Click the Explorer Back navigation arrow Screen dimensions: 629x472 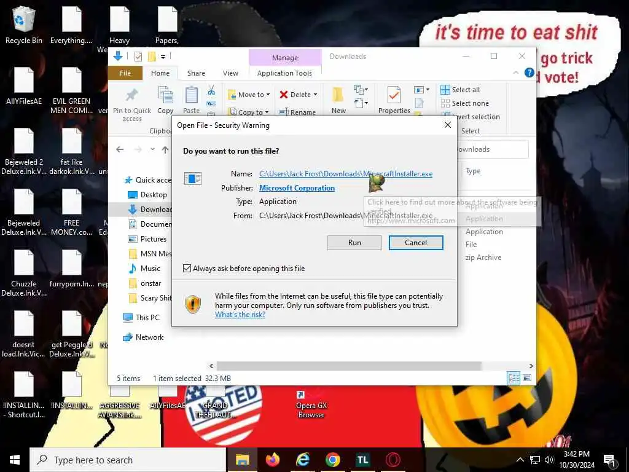[x=120, y=149]
